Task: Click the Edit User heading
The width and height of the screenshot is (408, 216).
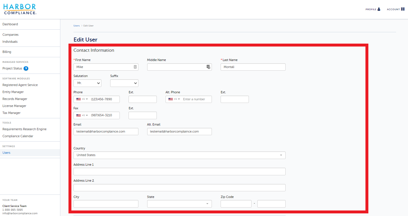Action: (85, 40)
